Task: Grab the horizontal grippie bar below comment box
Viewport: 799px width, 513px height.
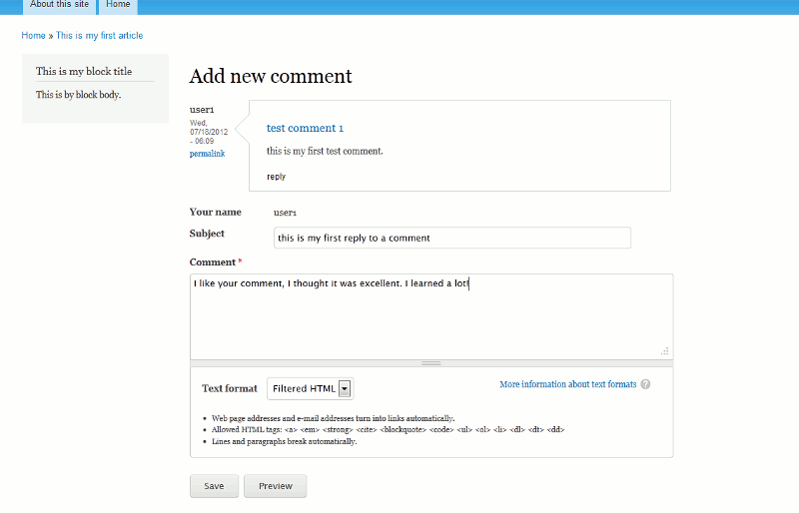Action: point(430,363)
